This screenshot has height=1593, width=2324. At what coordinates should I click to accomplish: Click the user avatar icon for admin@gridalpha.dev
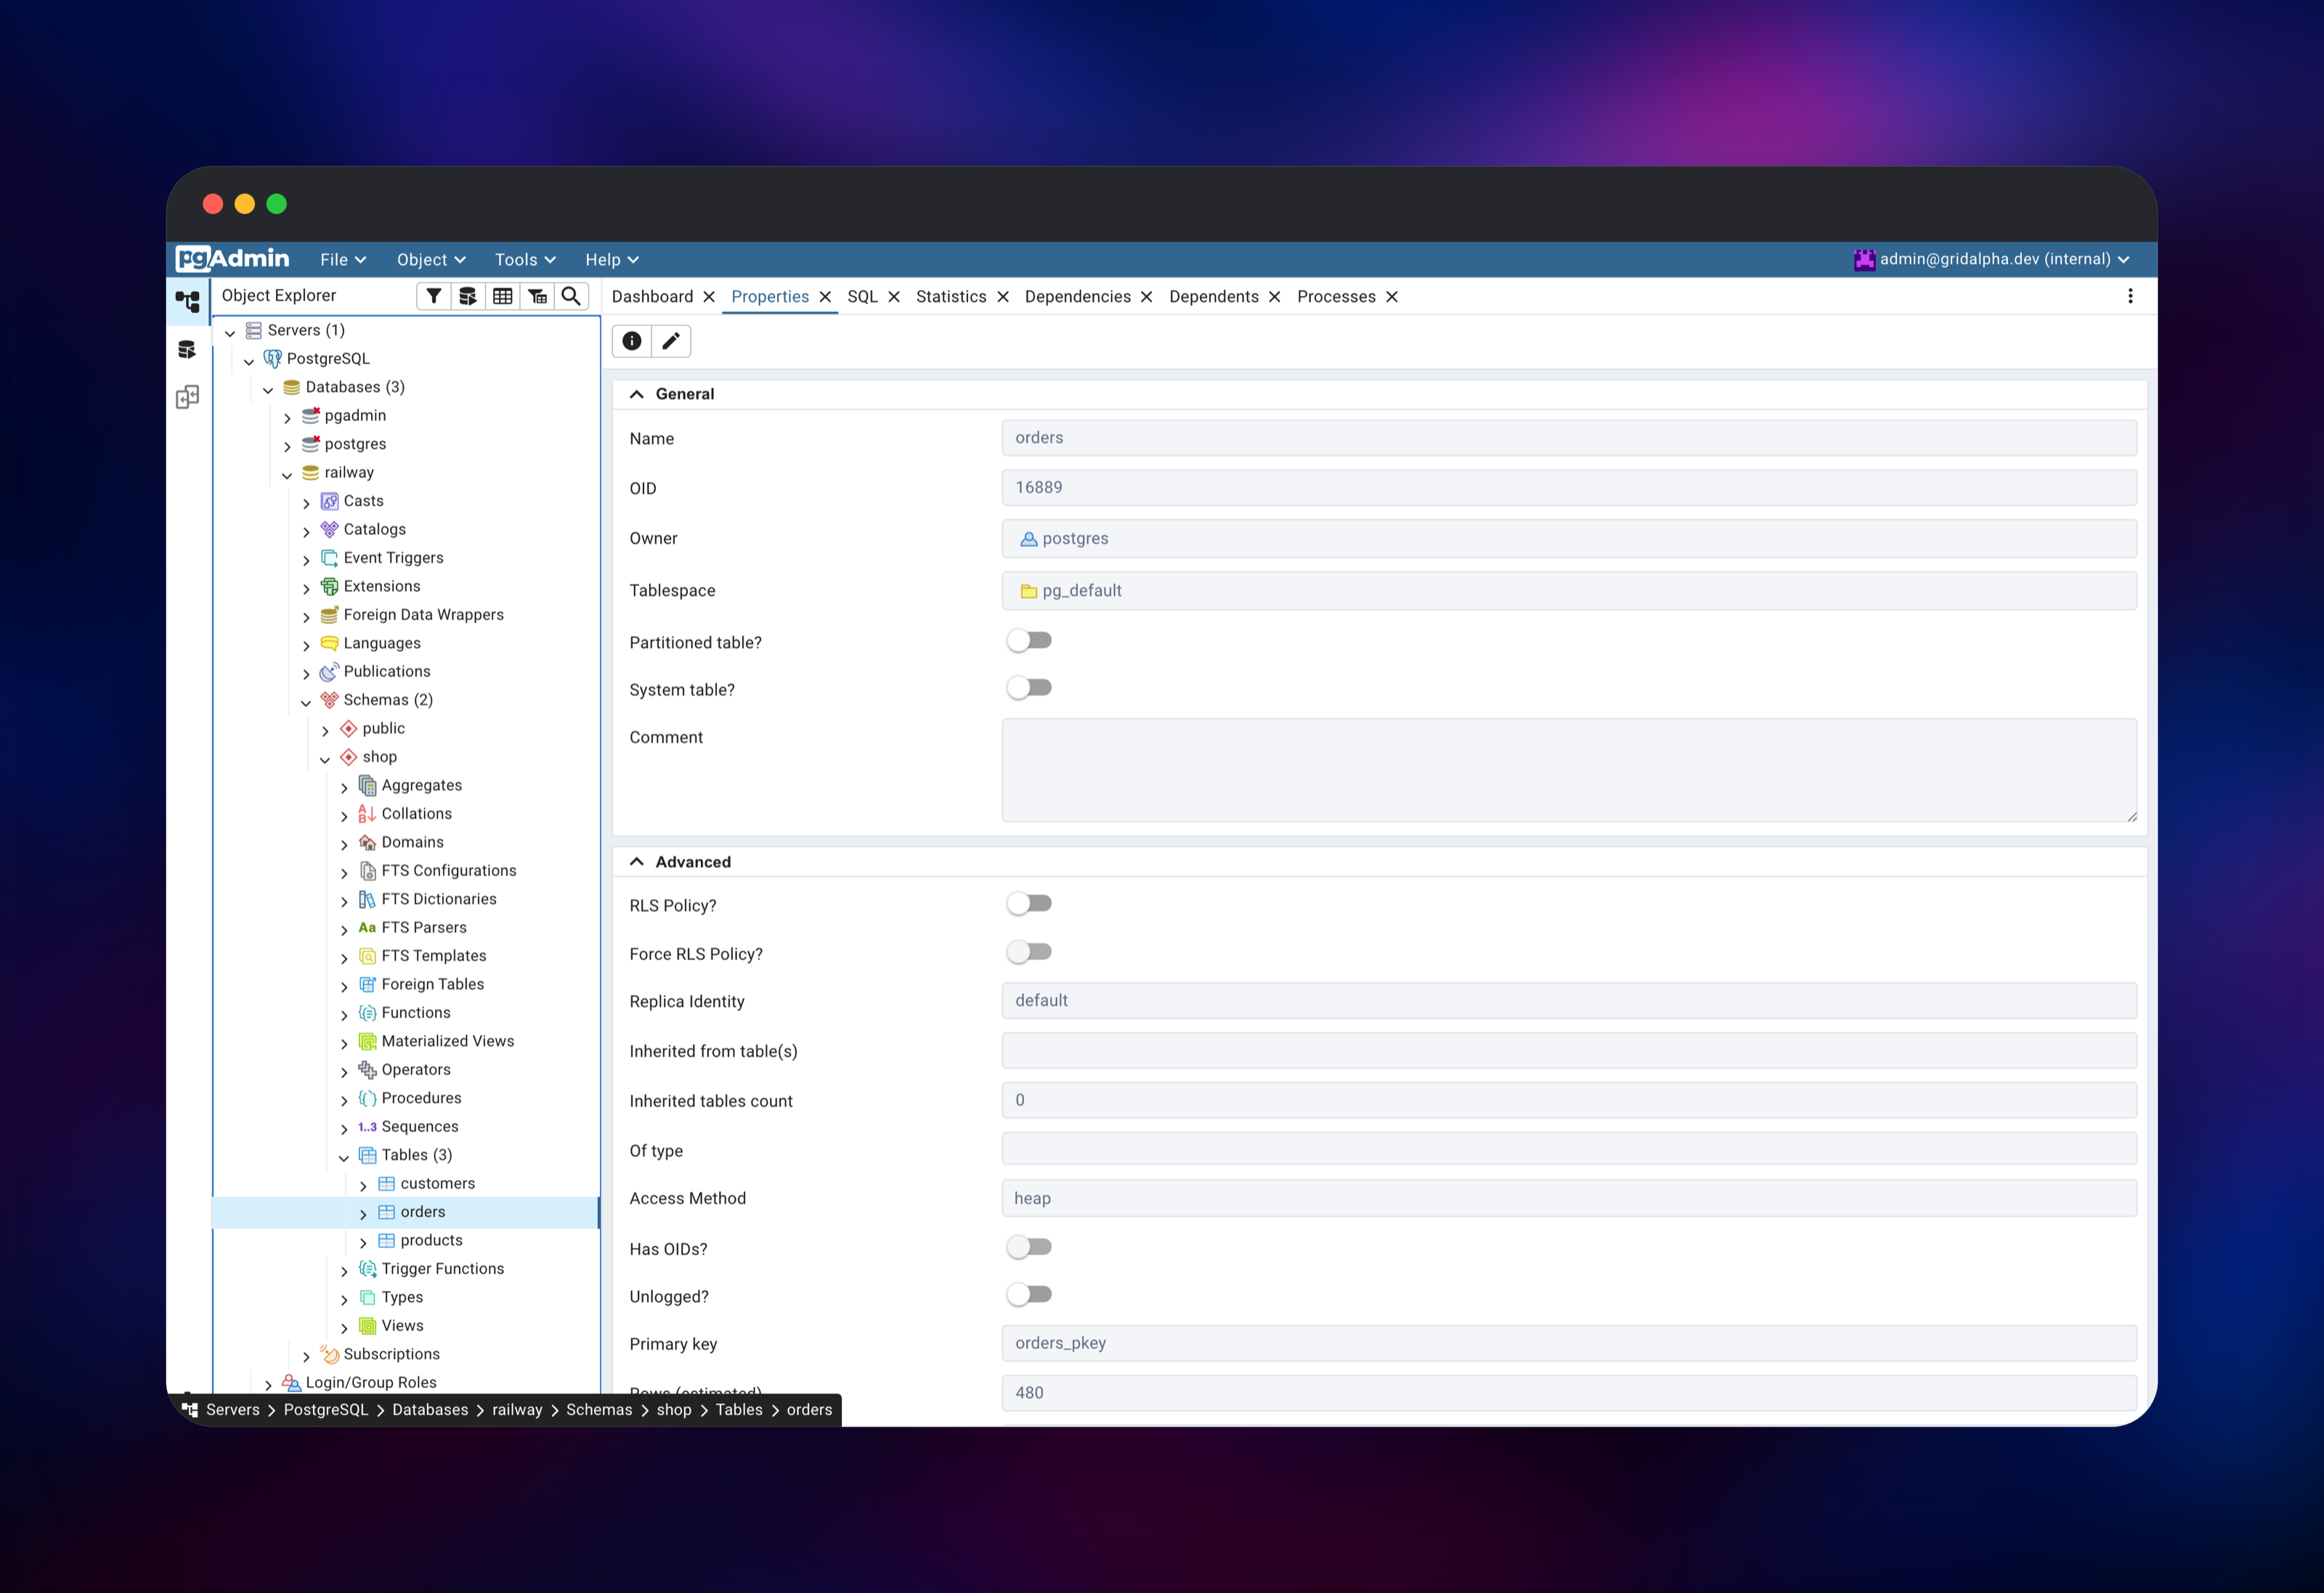pos(1864,259)
